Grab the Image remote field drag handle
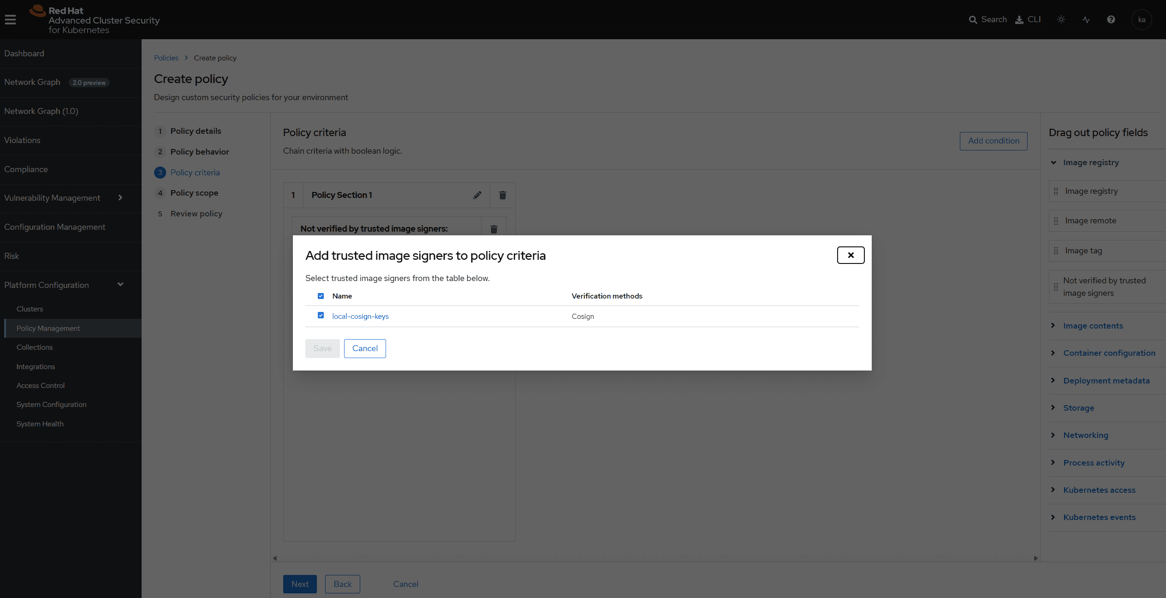 (1056, 221)
